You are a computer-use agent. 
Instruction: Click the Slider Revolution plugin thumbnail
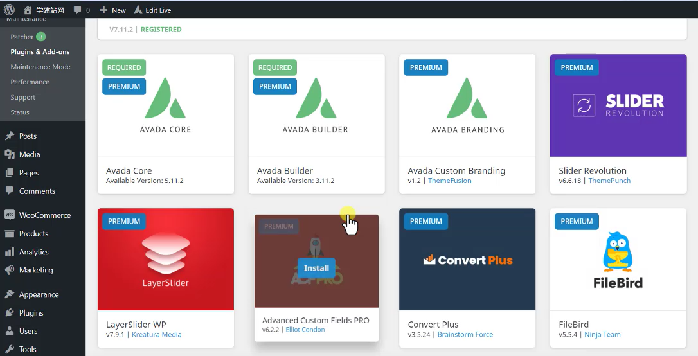point(618,105)
